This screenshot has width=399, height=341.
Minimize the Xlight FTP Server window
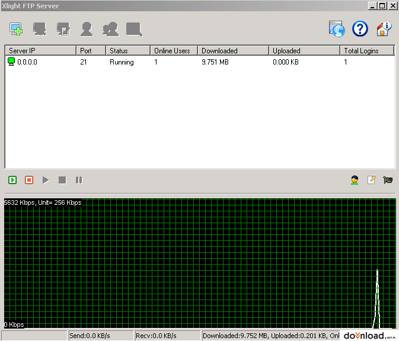[372, 5]
